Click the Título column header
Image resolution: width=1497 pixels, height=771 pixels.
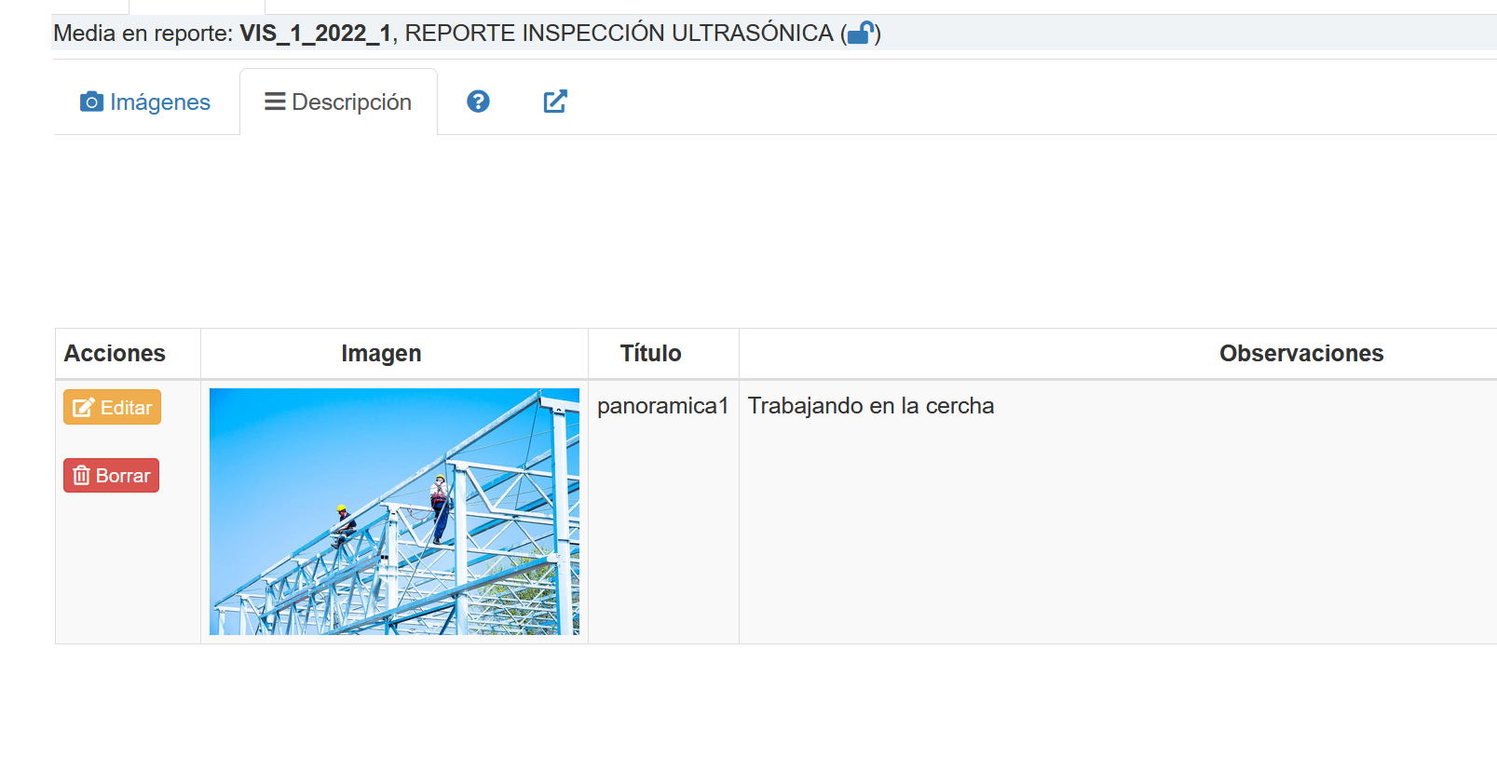tap(650, 354)
